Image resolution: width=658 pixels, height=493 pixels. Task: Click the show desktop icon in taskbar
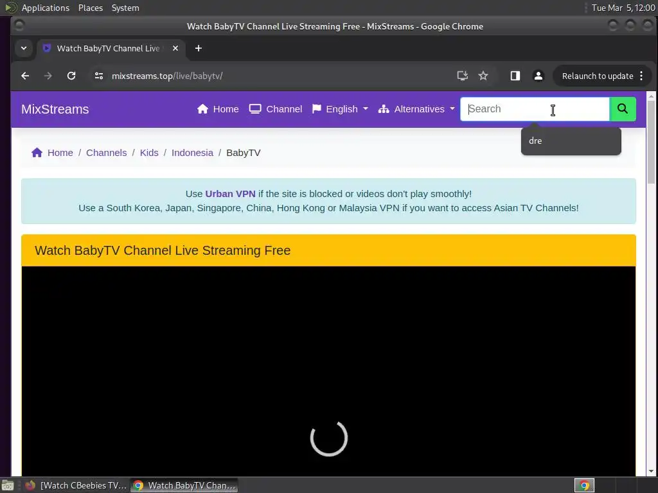(8, 485)
